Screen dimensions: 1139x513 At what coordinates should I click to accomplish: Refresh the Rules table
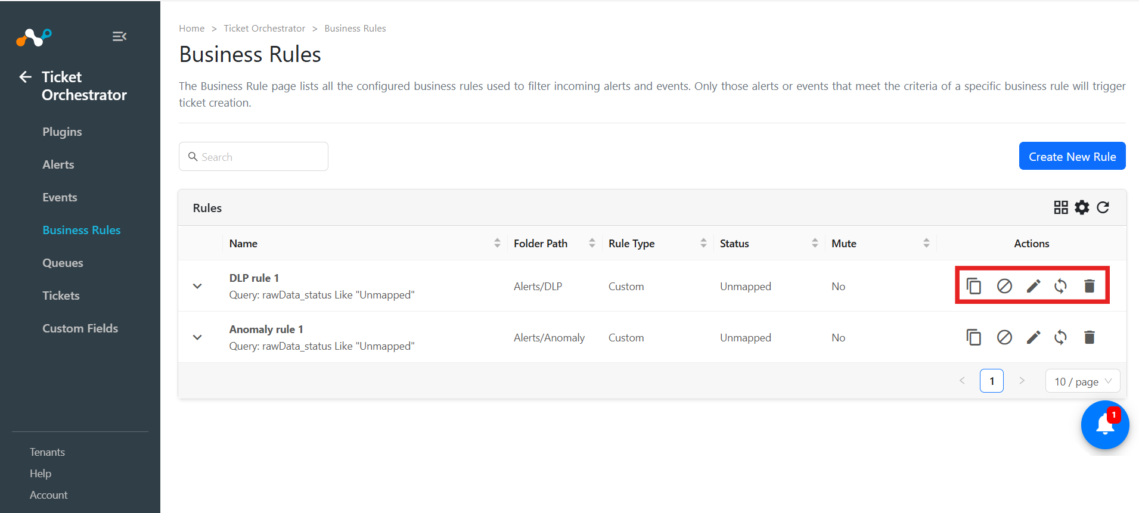1103,207
